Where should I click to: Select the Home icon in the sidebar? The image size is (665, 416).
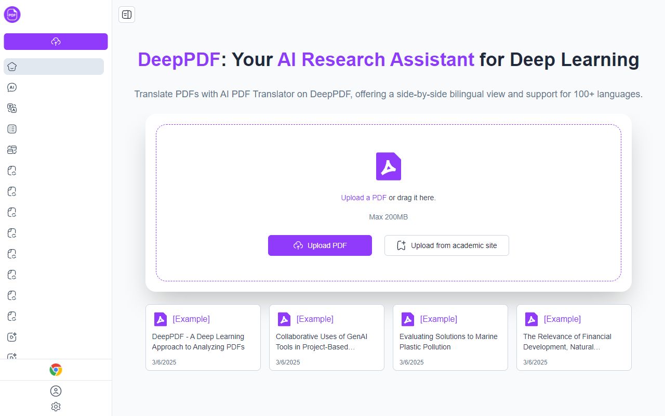[x=11, y=67]
